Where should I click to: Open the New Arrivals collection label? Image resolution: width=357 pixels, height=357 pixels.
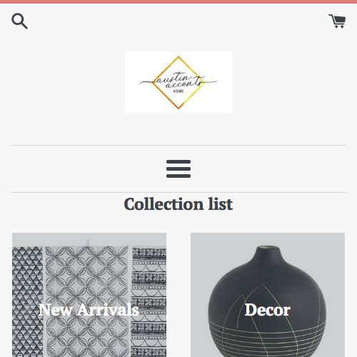tap(89, 310)
